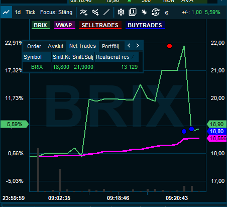Go to previous tabs with left chevron
The width and height of the screenshot is (227, 207).
129,46
